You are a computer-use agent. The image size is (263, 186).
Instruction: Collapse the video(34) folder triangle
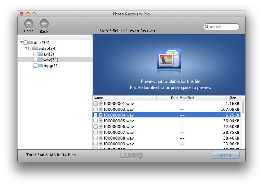point(26,48)
